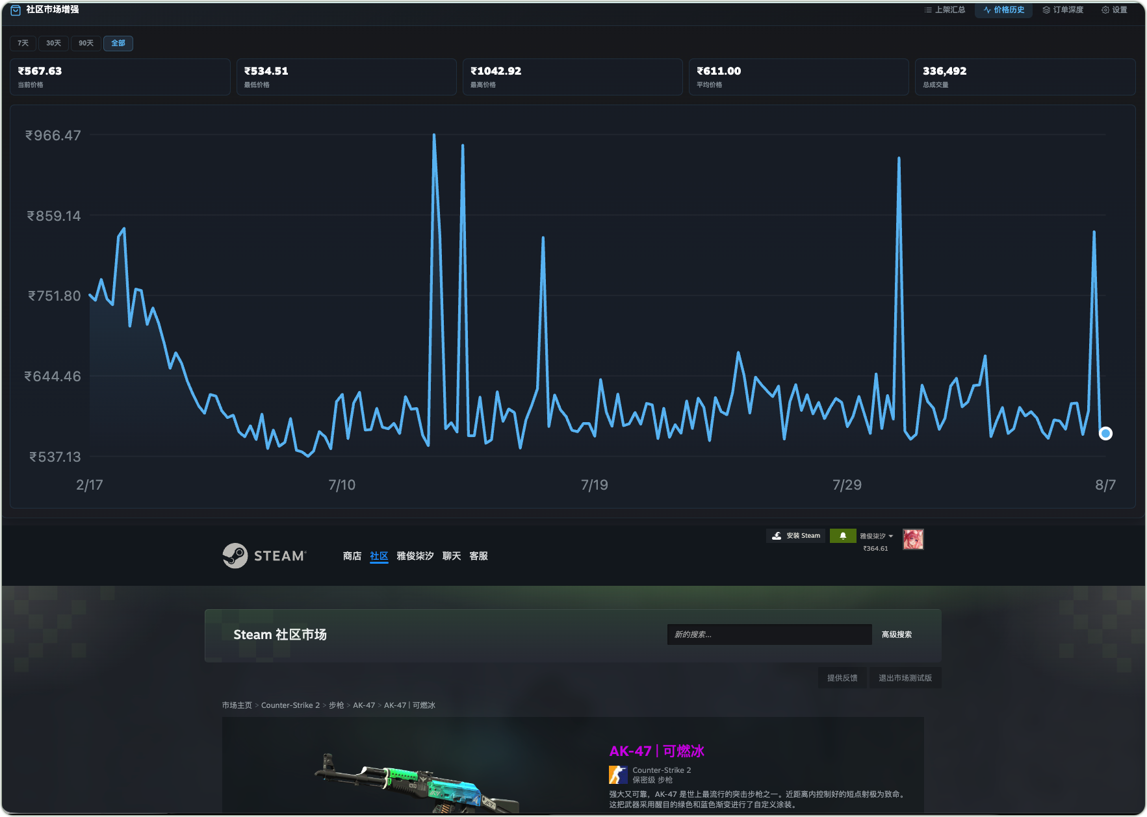Open the 社区 menu
1147x817 pixels.
379,556
